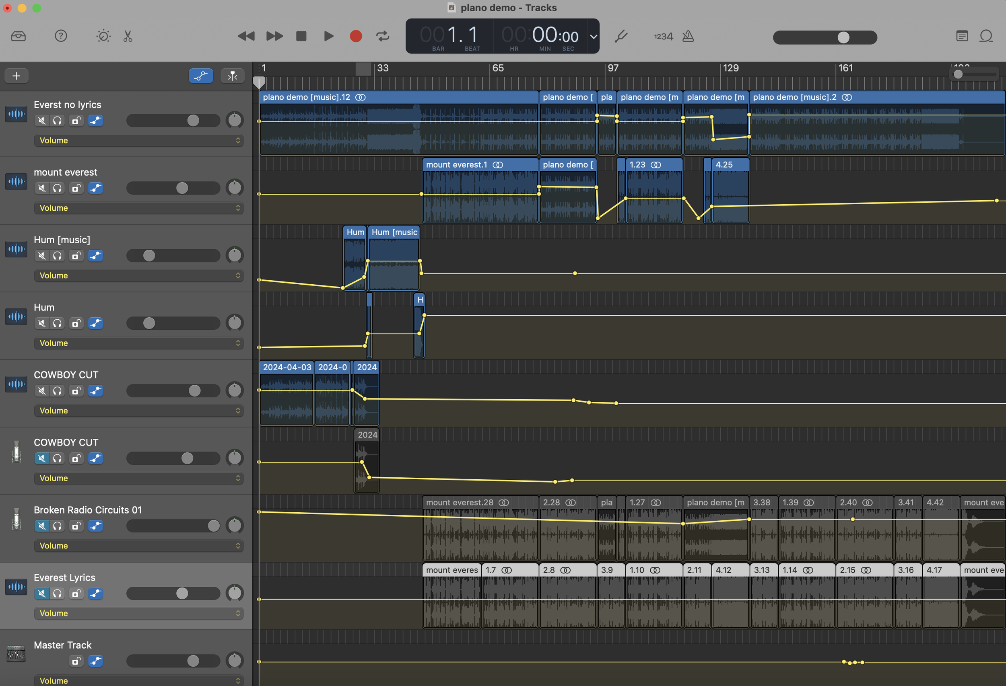The height and width of the screenshot is (686, 1006).
Task: Open the Library panel icon
Action: tap(18, 36)
